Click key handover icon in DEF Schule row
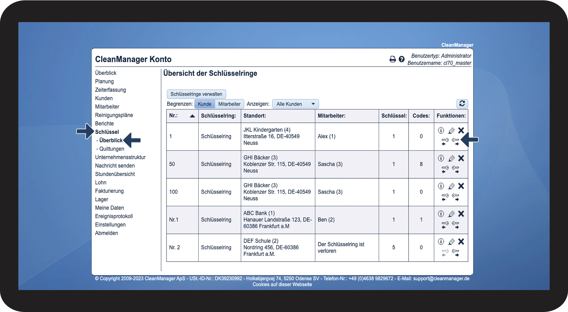The image size is (568, 312). 455,253
